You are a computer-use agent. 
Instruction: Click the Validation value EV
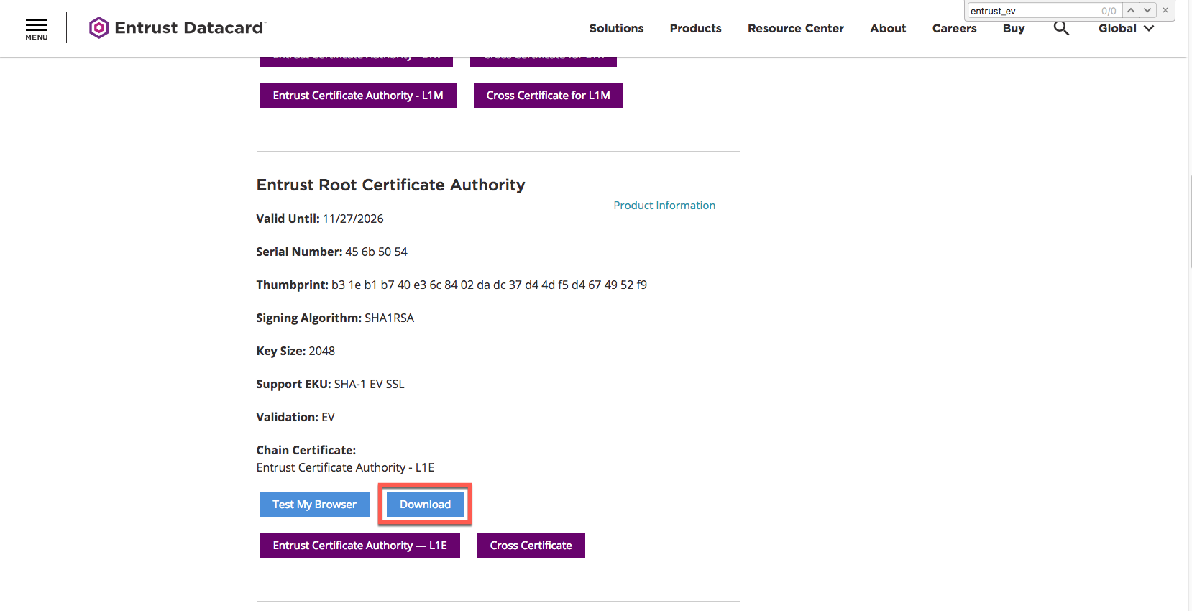point(328,417)
